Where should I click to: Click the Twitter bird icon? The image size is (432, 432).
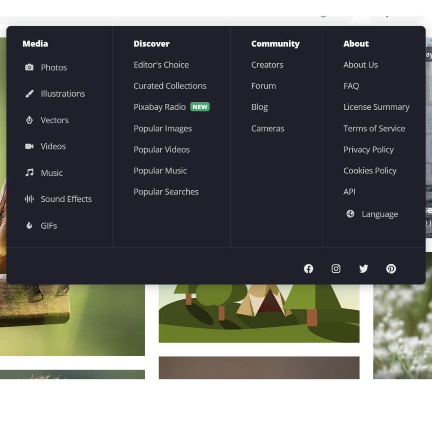click(x=363, y=269)
